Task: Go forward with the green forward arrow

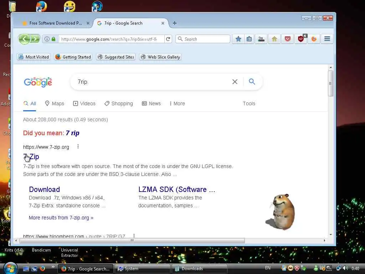Action: click(35, 39)
